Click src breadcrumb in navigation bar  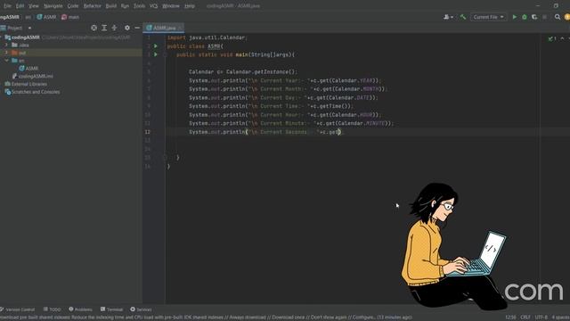28,17
